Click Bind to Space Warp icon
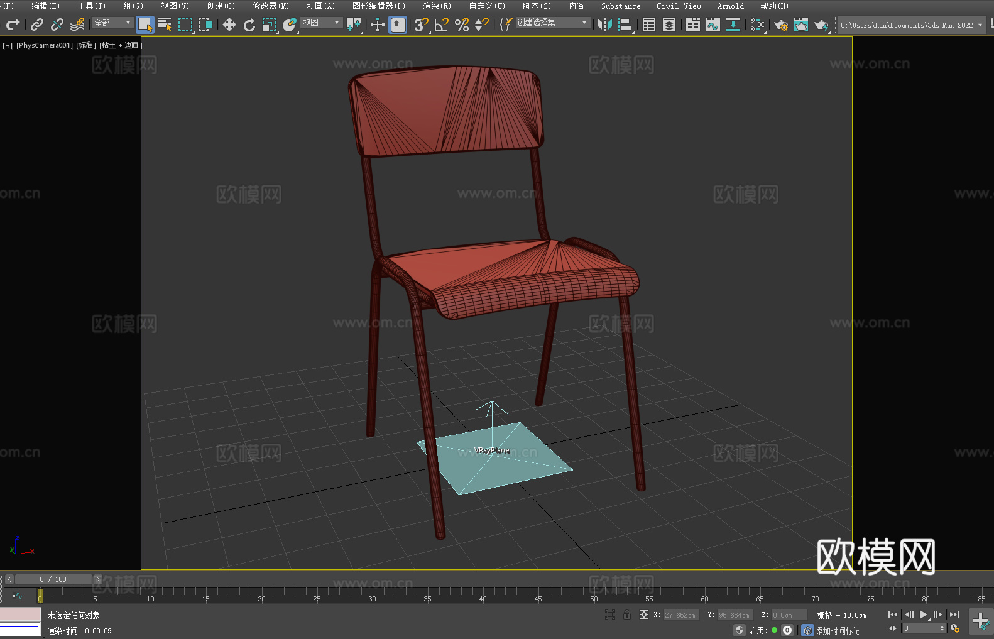The height and width of the screenshot is (639, 994). tap(77, 25)
